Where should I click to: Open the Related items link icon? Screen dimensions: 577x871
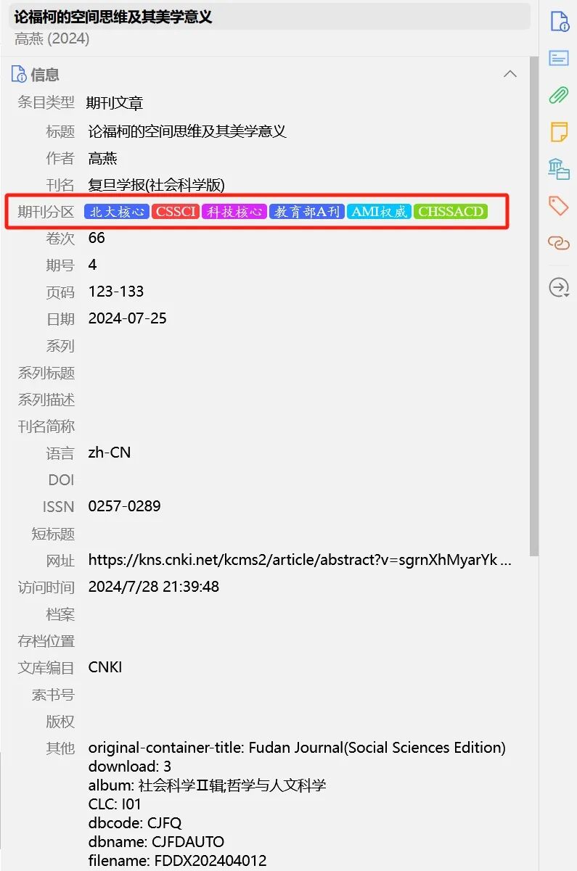[559, 243]
